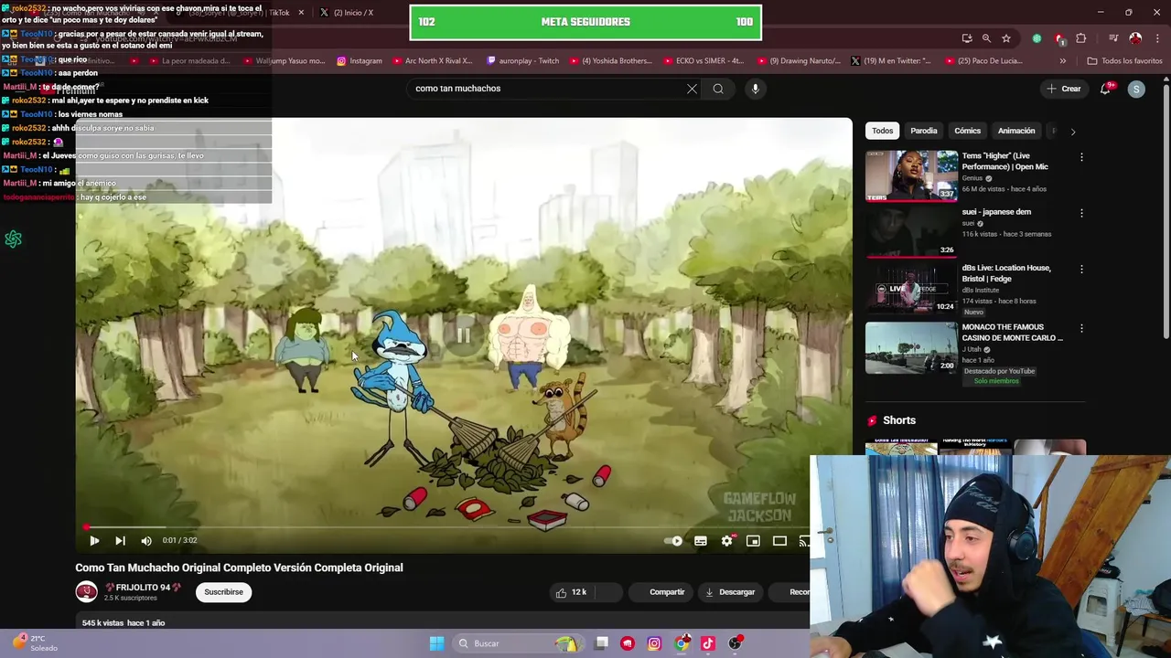Toggle the autoplay switch in the player

click(x=673, y=541)
